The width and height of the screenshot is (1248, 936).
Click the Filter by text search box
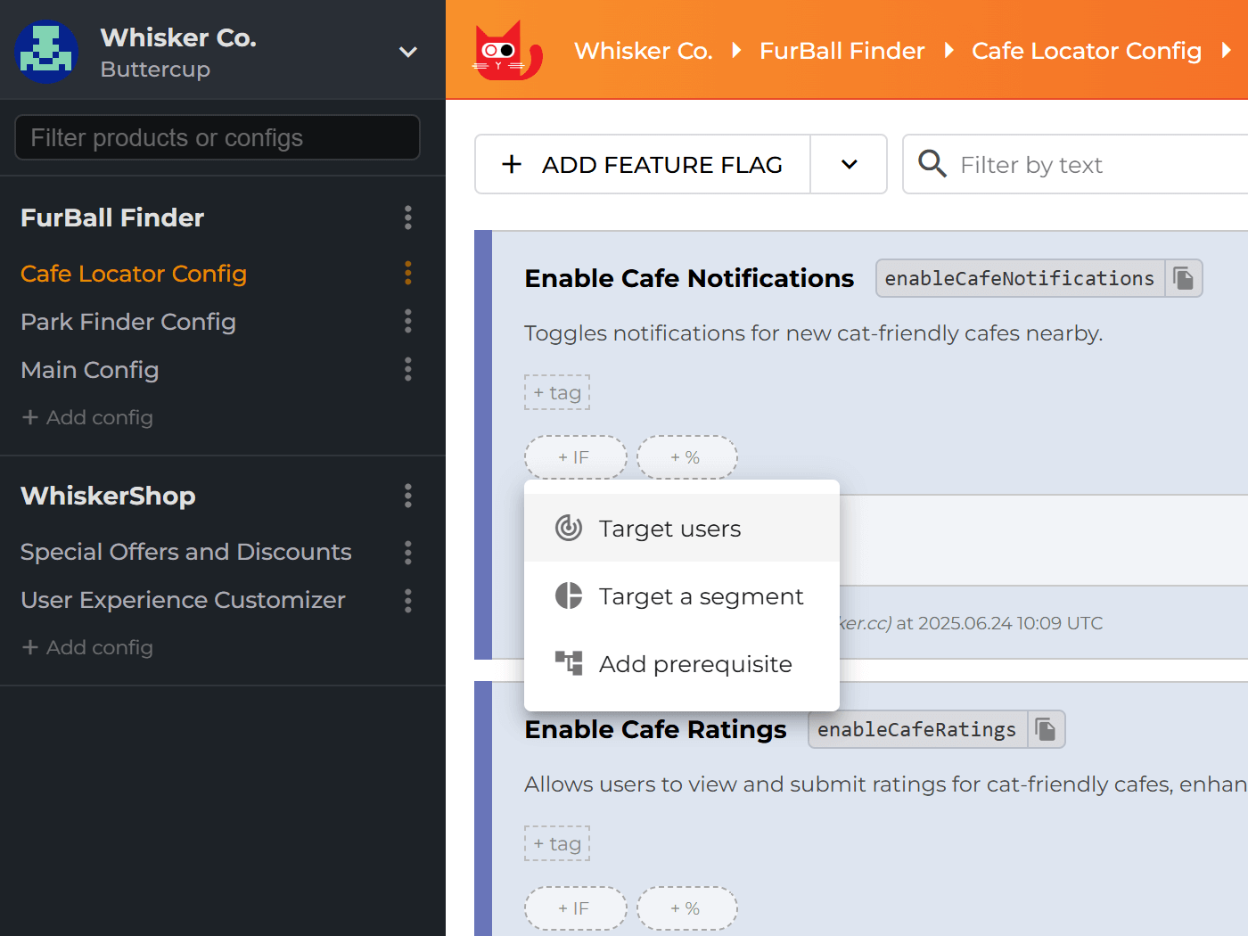(1096, 165)
